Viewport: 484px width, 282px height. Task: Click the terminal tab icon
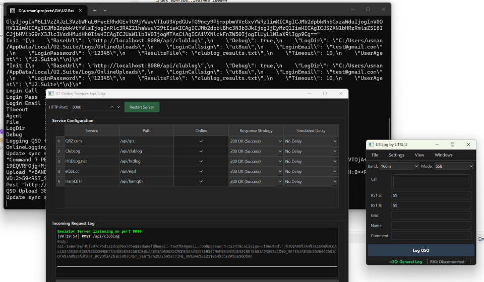(12, 11)
